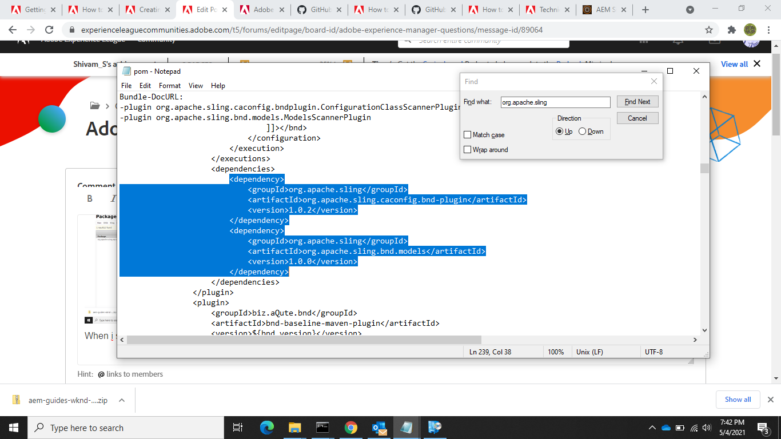The image size is (781, 439).
Task: Enable the Match case checkbox
Action: [x=467, y=134]
